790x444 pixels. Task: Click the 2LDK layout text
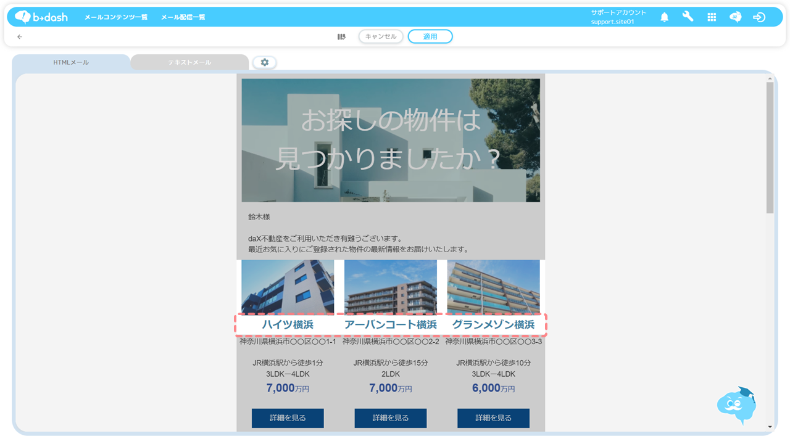[391, 374]
